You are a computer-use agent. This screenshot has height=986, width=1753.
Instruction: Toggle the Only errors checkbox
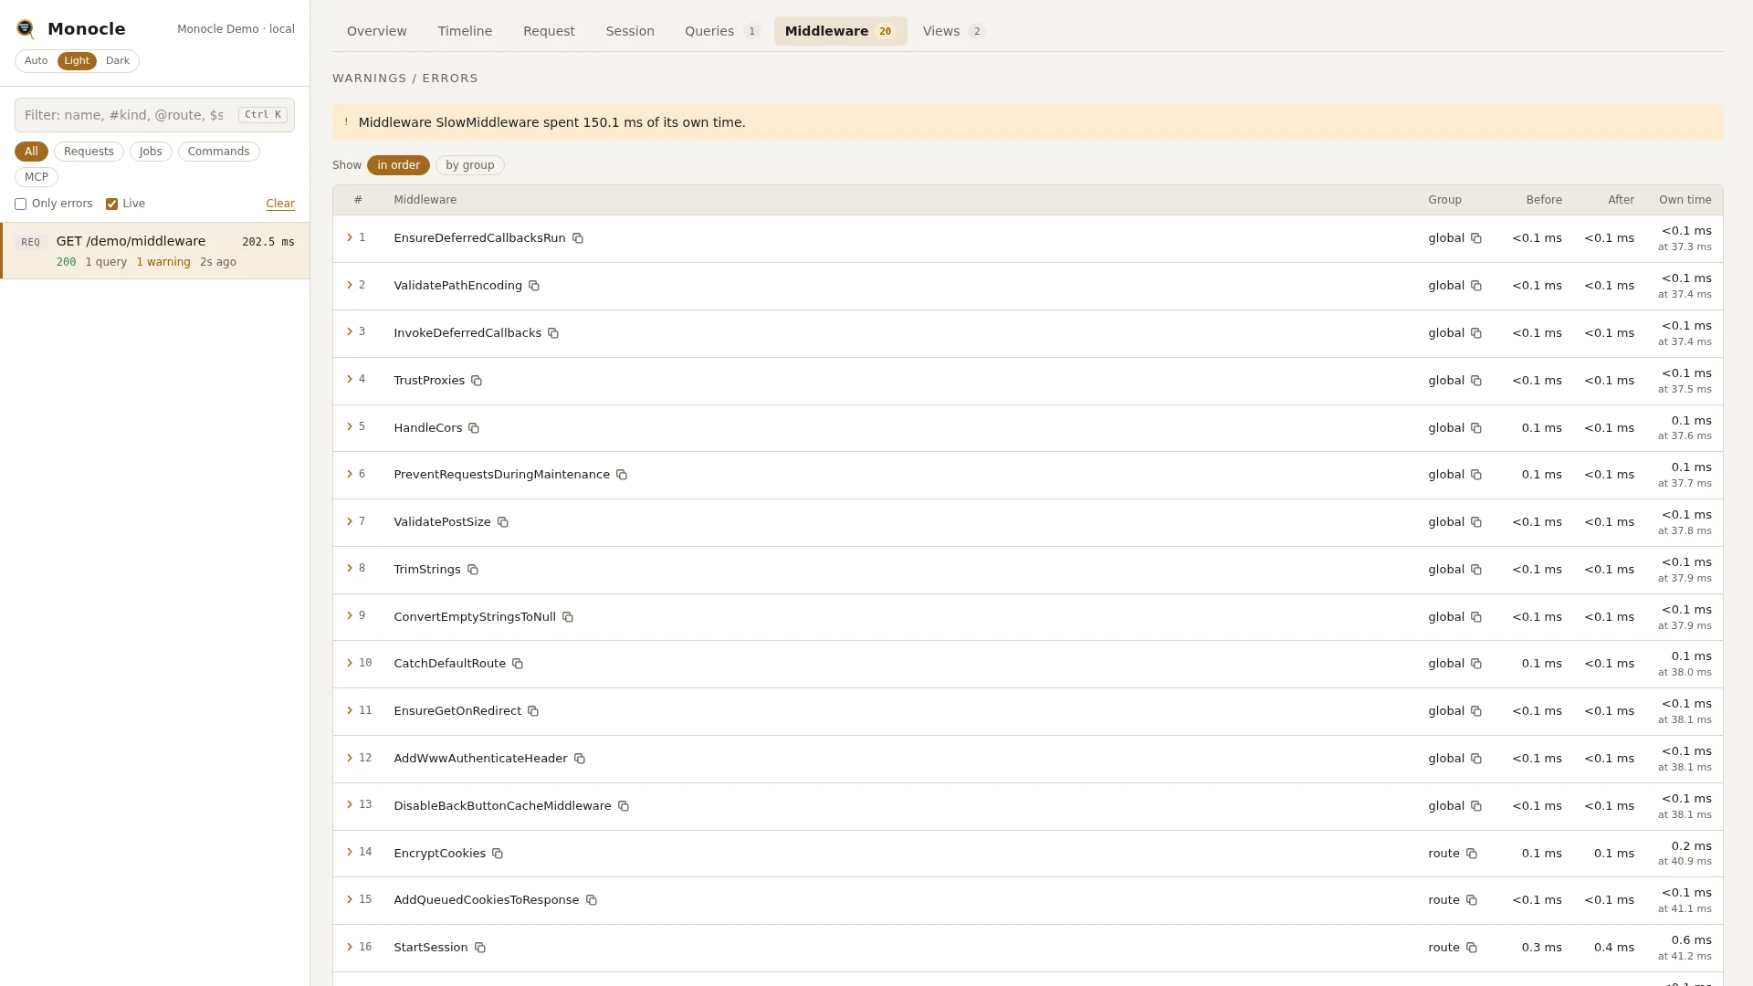[20, 205]
